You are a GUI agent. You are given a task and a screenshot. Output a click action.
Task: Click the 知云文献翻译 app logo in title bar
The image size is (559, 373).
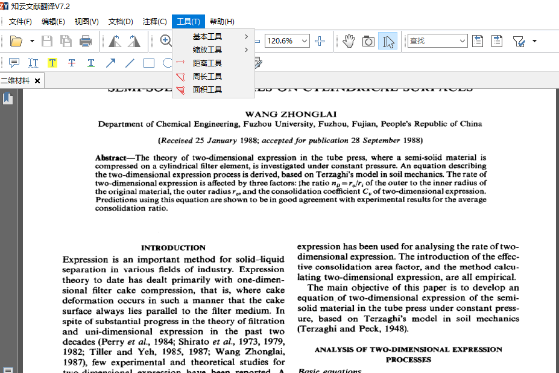tap(4, 5)
